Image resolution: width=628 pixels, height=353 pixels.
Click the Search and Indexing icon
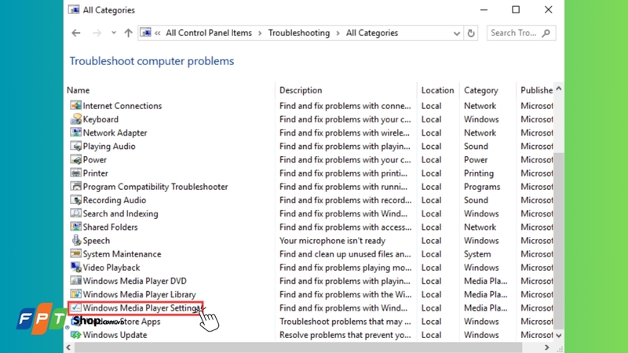point(75,213)
